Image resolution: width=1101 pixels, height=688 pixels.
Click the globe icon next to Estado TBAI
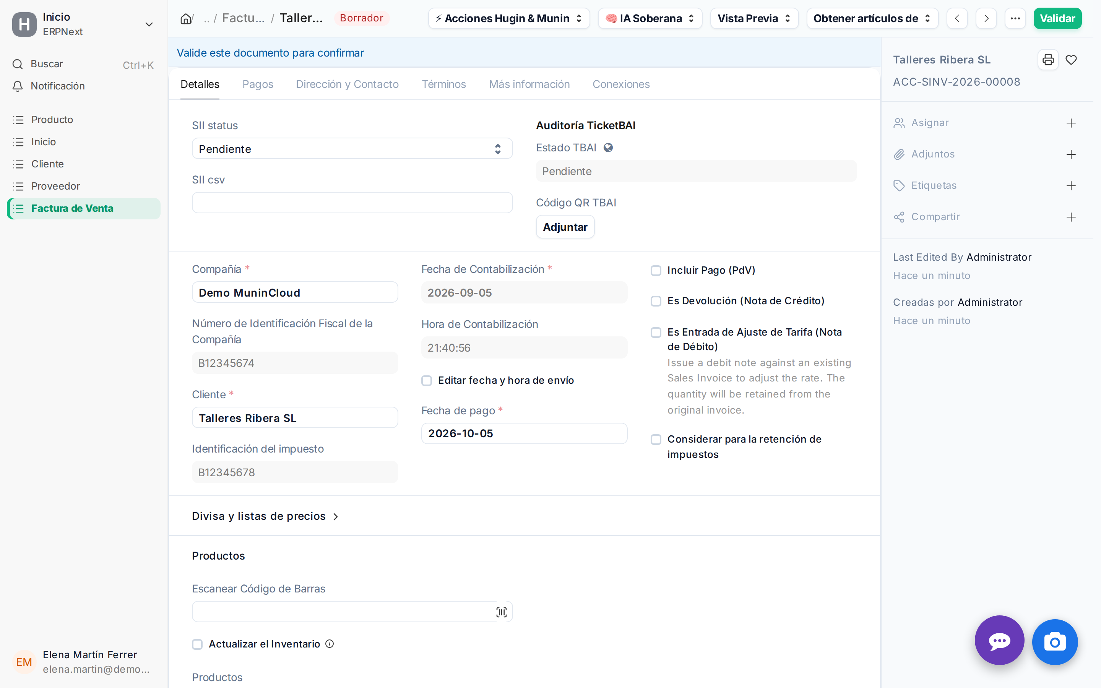608,148
